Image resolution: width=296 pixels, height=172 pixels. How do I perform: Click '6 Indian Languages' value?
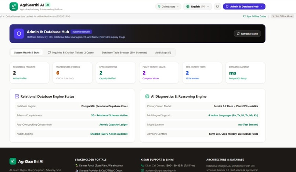coord(233,115)
